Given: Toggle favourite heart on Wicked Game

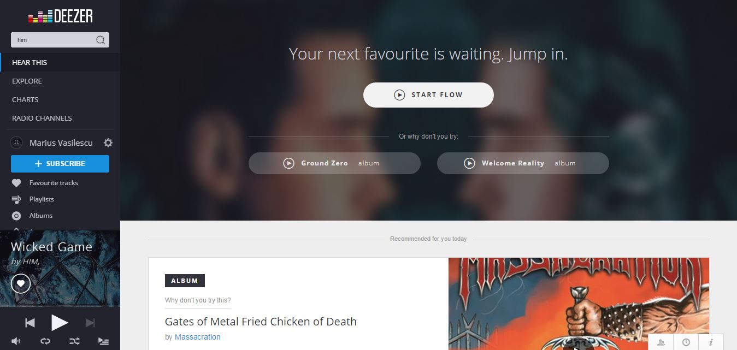Looking at the screenshot, I should [x=21, y=283].
